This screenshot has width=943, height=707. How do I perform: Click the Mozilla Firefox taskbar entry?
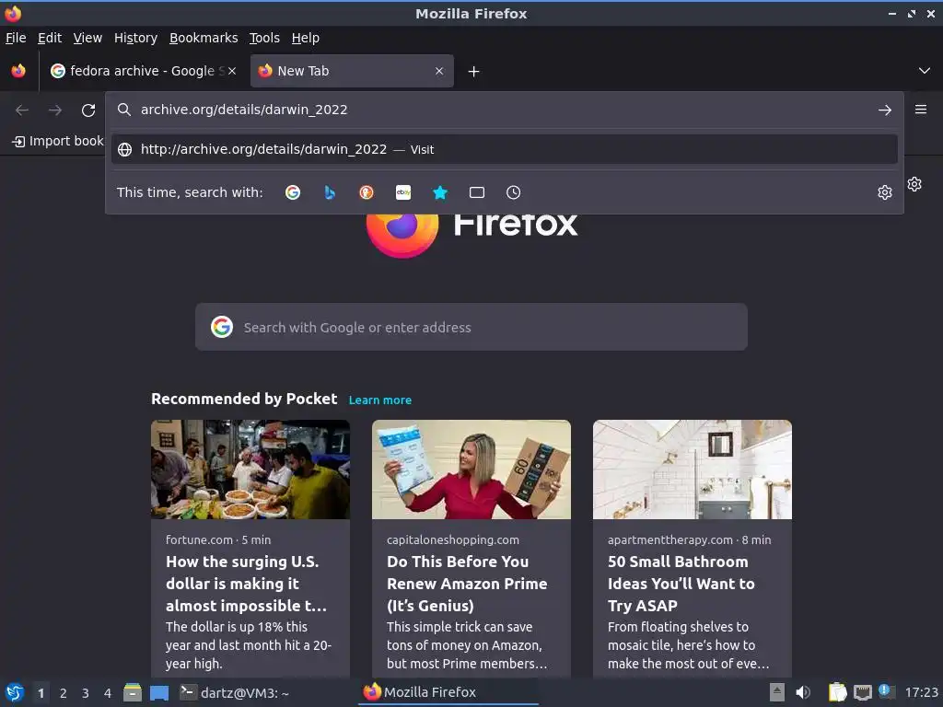pyautogui.click(x=448, y=692)
